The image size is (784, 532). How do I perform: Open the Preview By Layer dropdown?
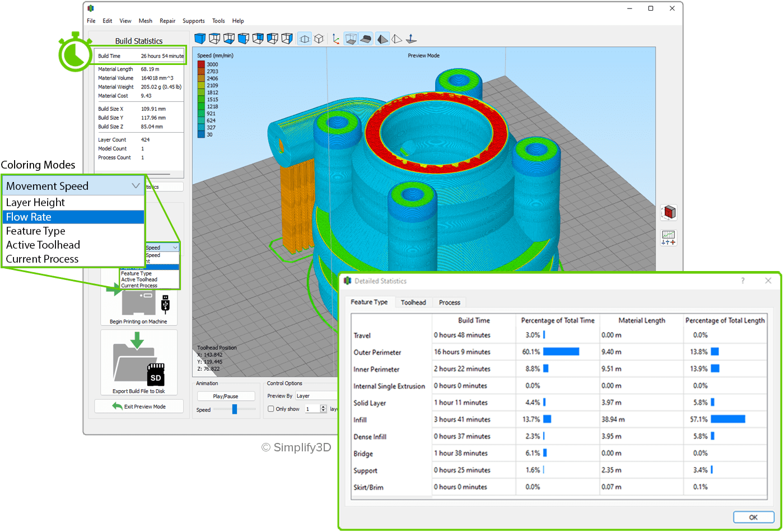316,396
